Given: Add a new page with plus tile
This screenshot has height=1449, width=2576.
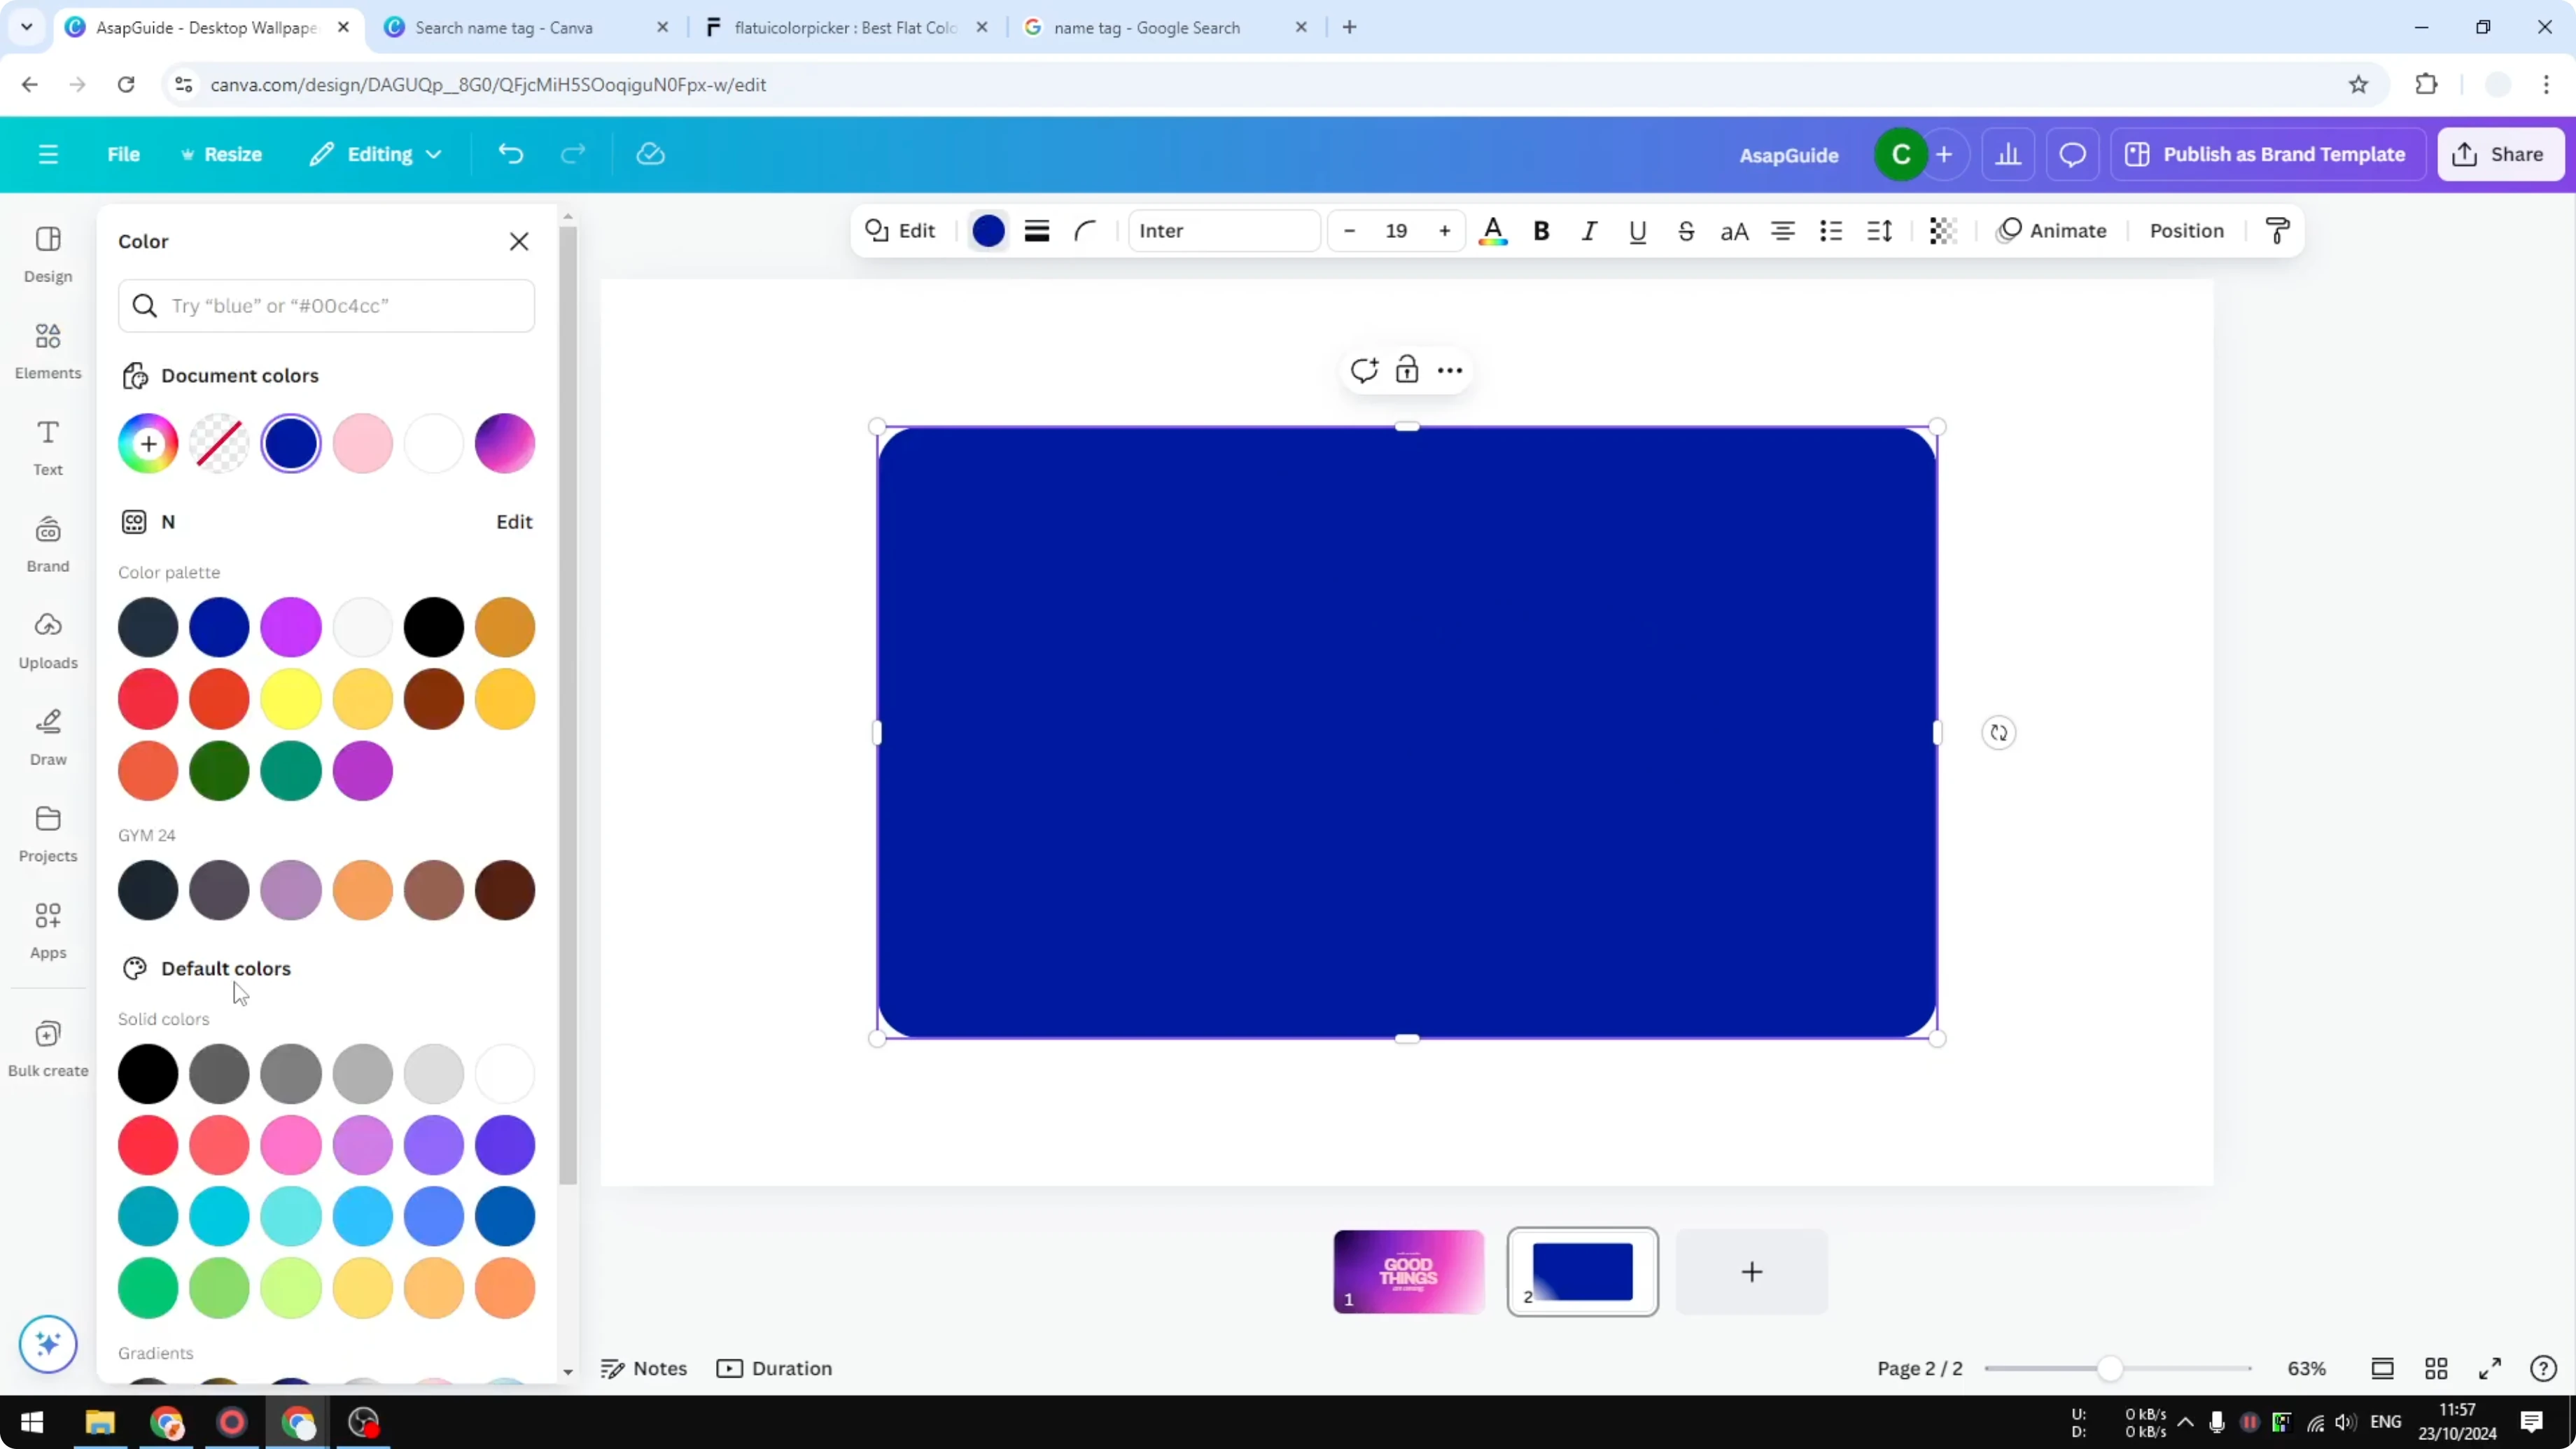Looking at the screenshot, I should tap(1752, 1271).
